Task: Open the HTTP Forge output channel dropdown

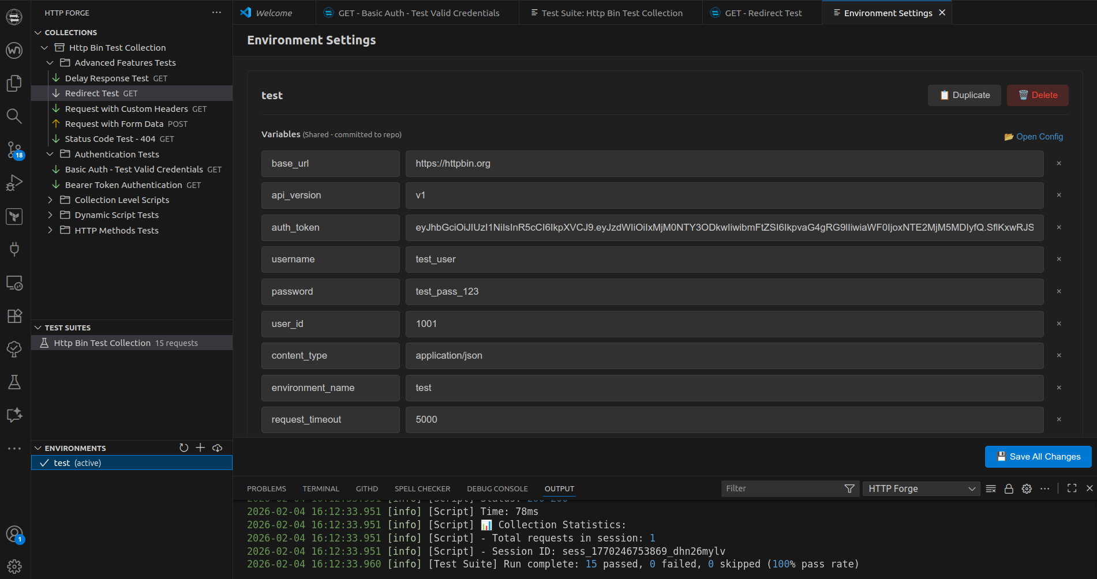Action: (x=920, y=488)
